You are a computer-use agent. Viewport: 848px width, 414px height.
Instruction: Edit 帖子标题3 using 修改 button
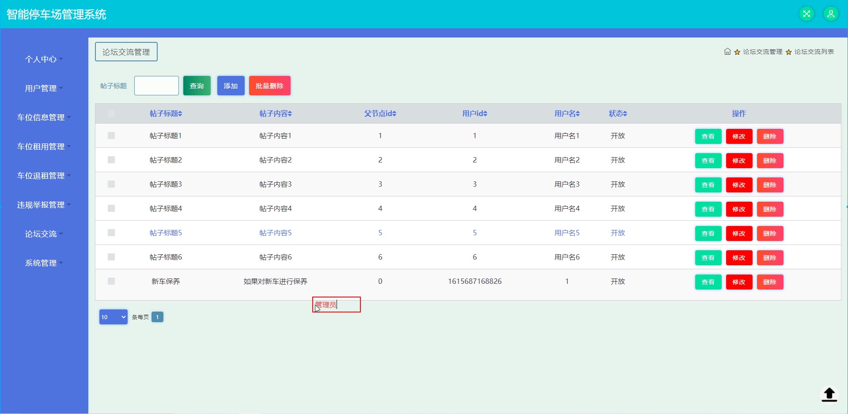(x=739, y=185)
